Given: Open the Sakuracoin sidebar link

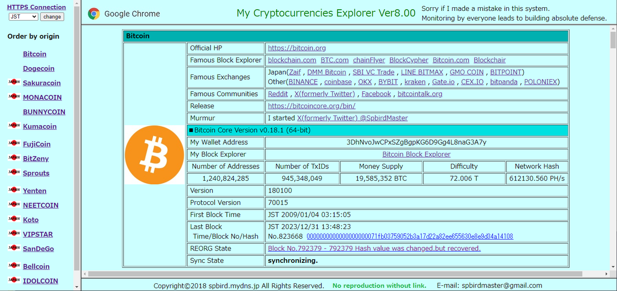Looking at the screenshot, I should click(x=42, y=83).
